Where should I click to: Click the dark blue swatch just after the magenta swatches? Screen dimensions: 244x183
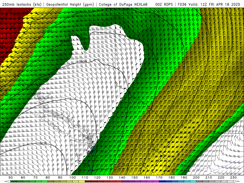point(162,181)
